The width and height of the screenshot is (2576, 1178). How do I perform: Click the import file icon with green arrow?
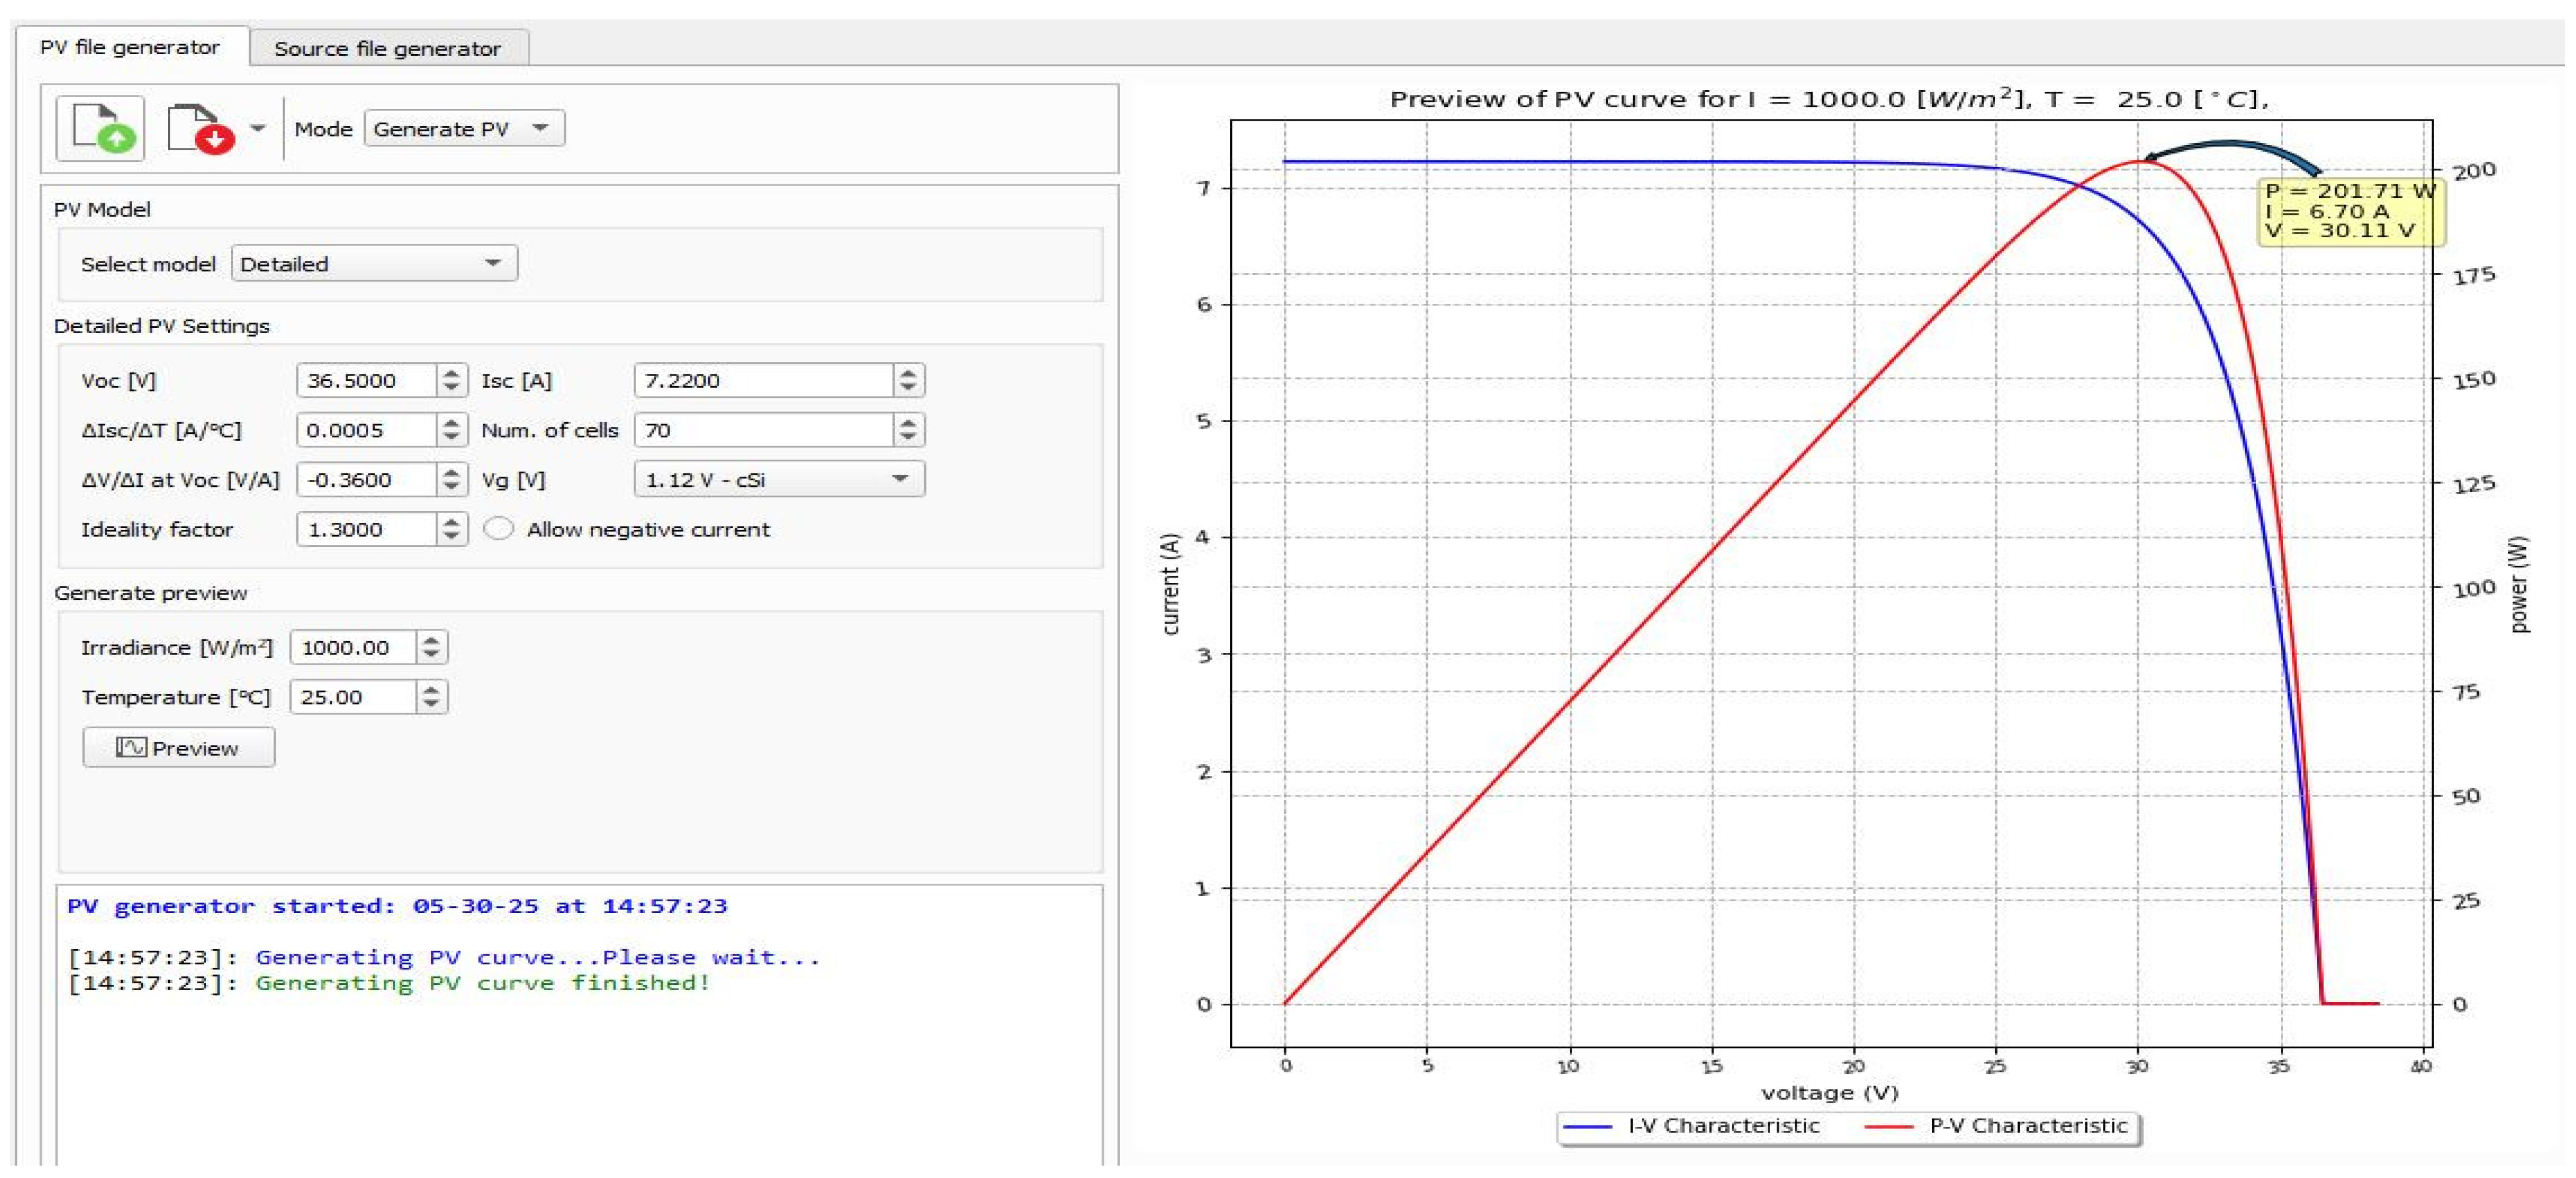coord(101,129)
